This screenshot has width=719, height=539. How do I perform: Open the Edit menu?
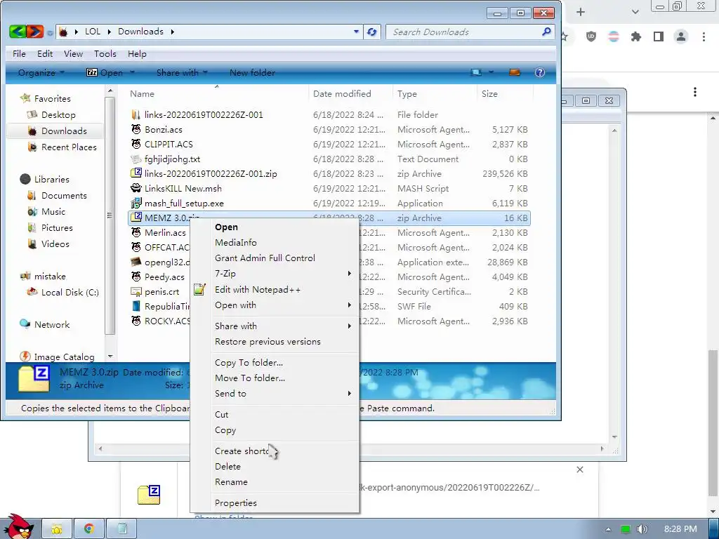pyautogui.click(x=45, y=53)
